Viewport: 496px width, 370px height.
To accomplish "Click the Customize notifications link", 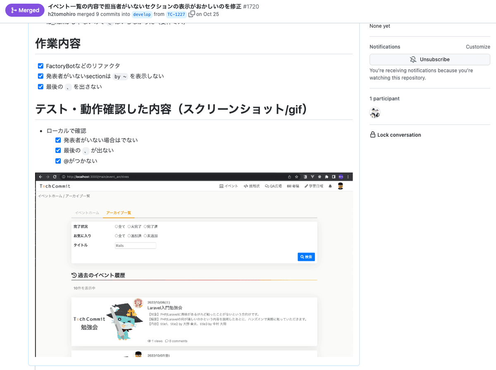I will pos(478,47).
